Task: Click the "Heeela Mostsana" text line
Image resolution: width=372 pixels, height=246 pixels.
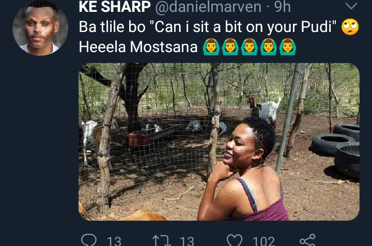Action: pos(138,47)
